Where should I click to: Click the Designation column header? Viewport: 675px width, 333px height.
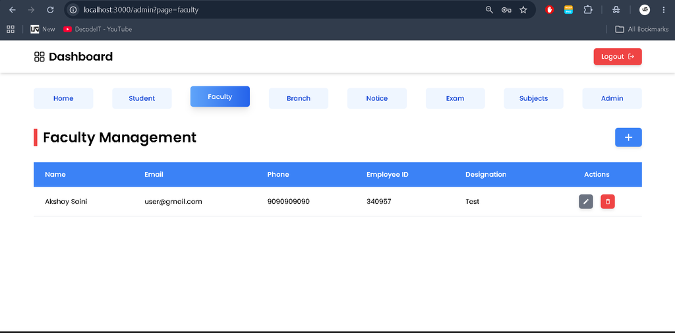pyautogui.click(x=486, y=175)
